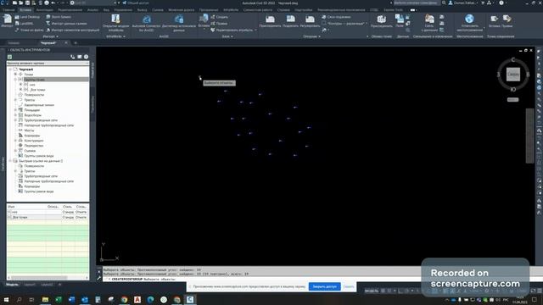The image size is (543, 305).
Task: Open the title bar Help question icon
Action: click(501, 3)
